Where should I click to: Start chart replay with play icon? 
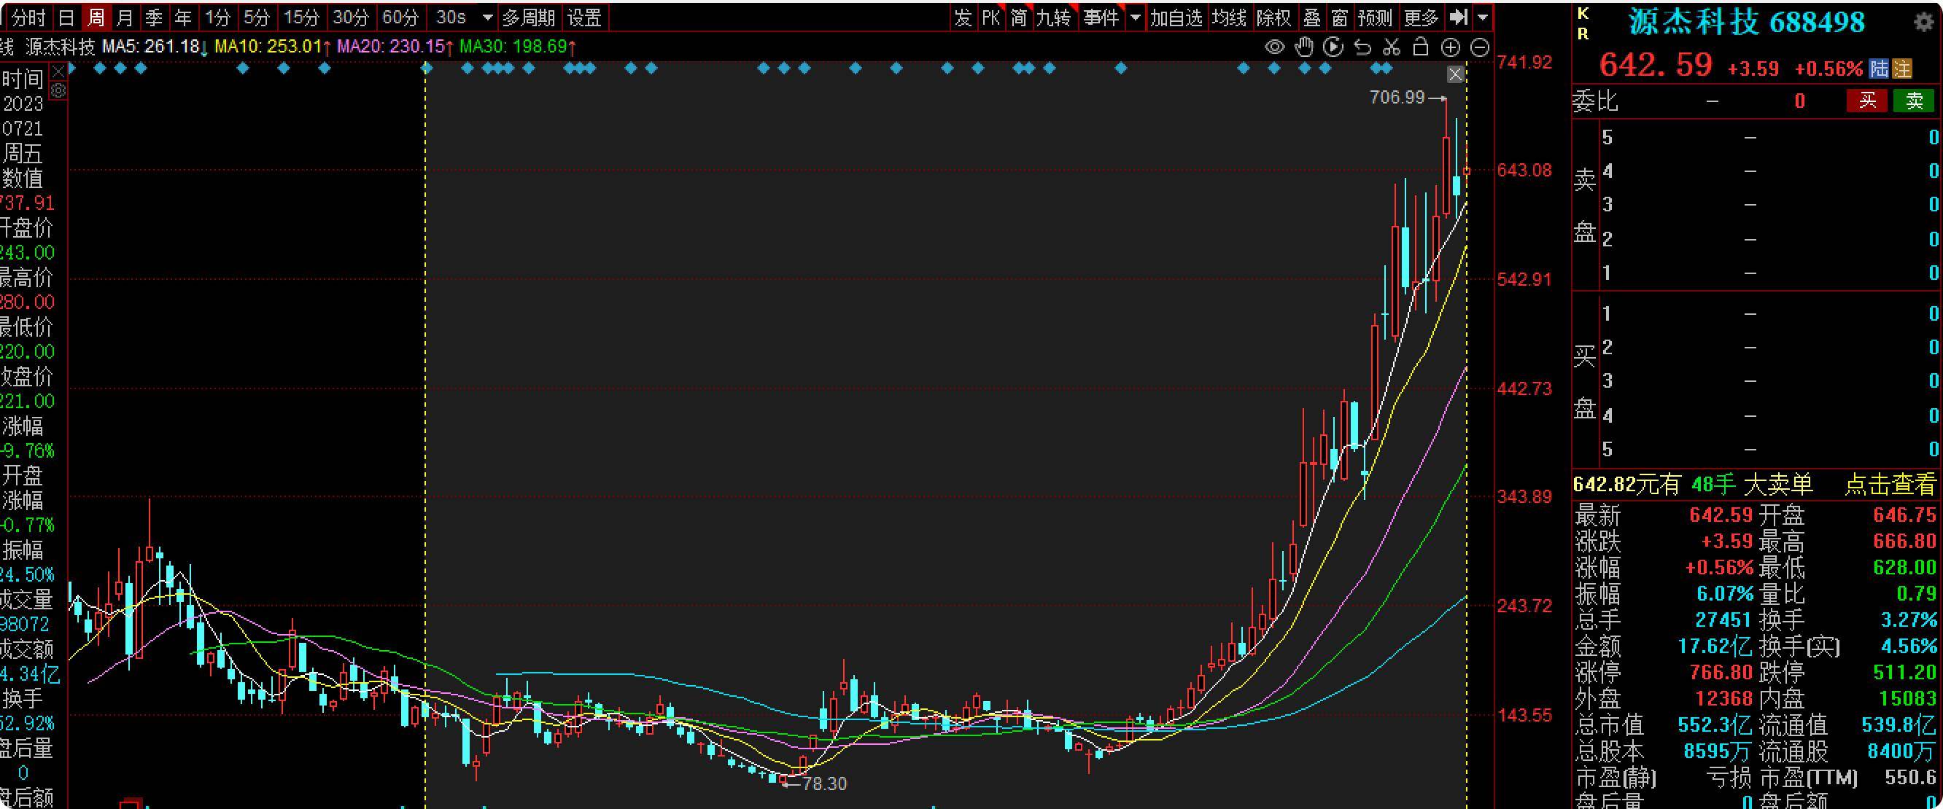pos(1333,47)
